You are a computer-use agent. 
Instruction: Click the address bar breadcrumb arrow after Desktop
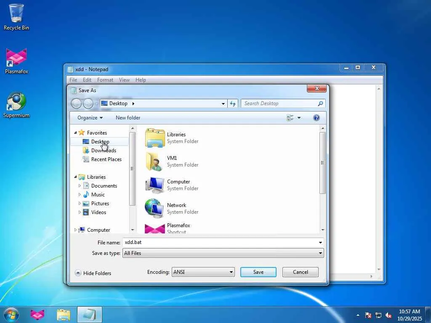pos(133,103)
